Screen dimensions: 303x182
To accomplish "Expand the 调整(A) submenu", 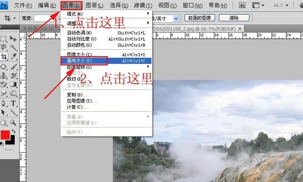I will pos(106,23).
